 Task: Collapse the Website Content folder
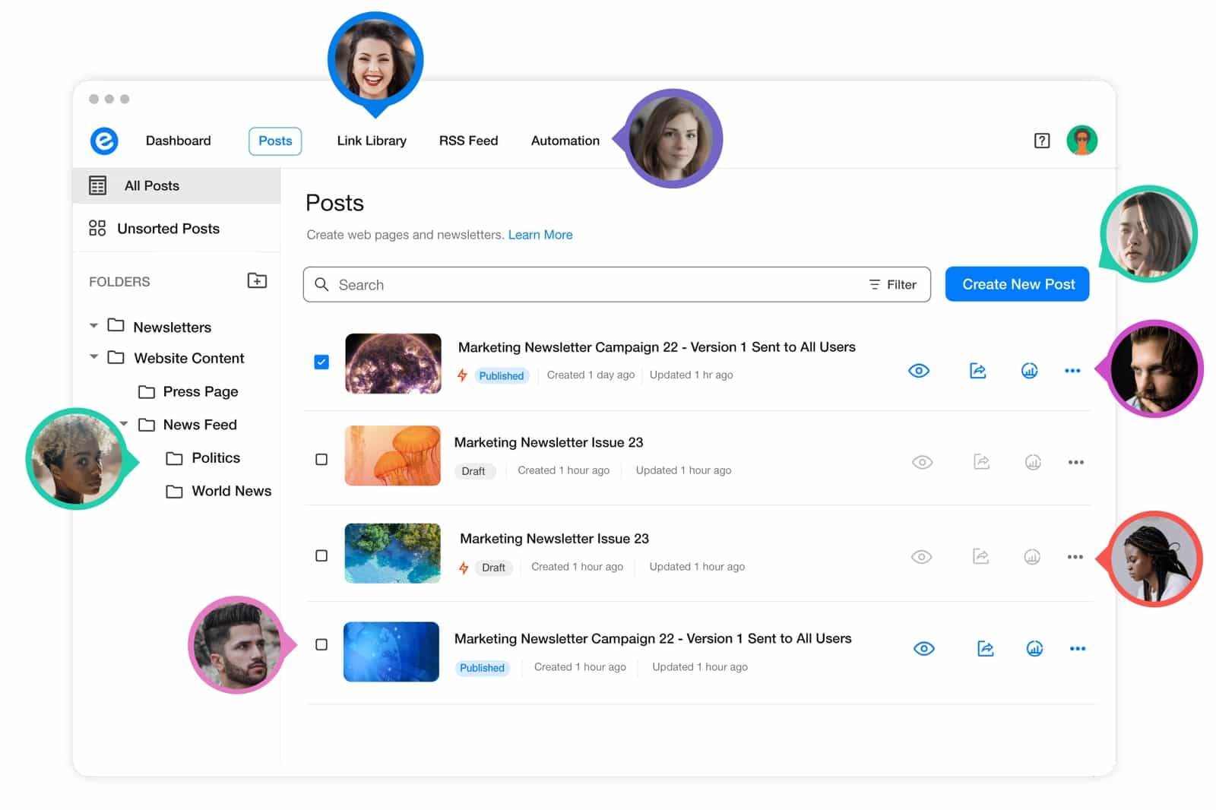(x=93, y=357)
